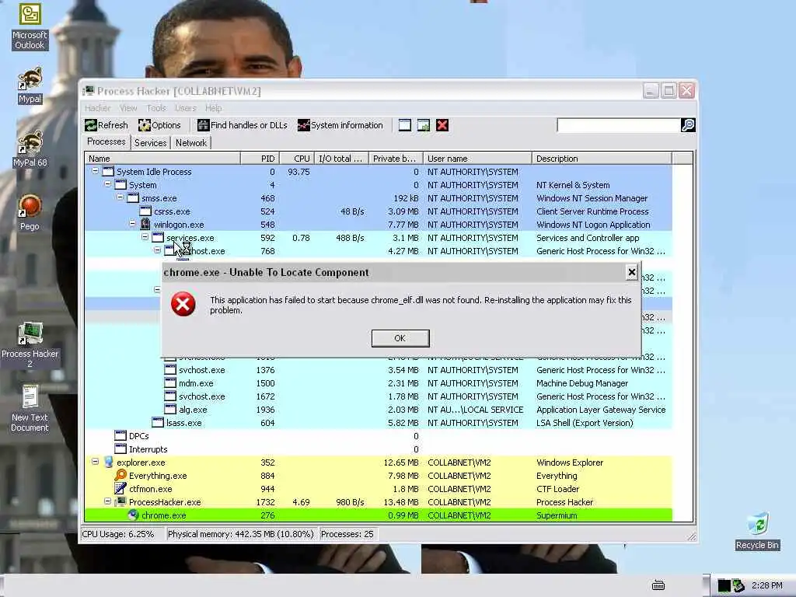
Task: Select the csrss.exe process row
Action: (379, 211)
